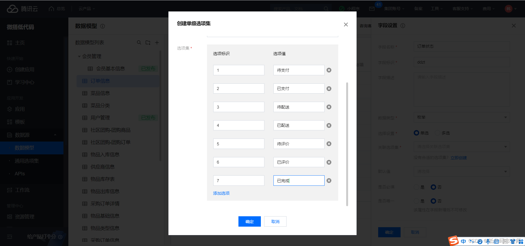Expand the 工具 dropdown

point(436,9)
